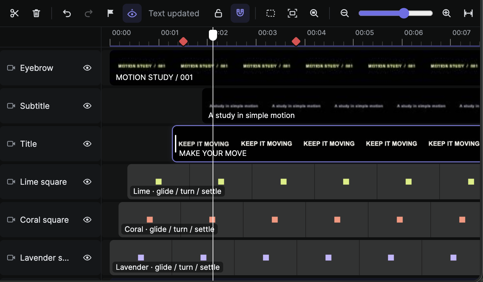Select the scissors split tool
The image size is (483, 282).
14,13
